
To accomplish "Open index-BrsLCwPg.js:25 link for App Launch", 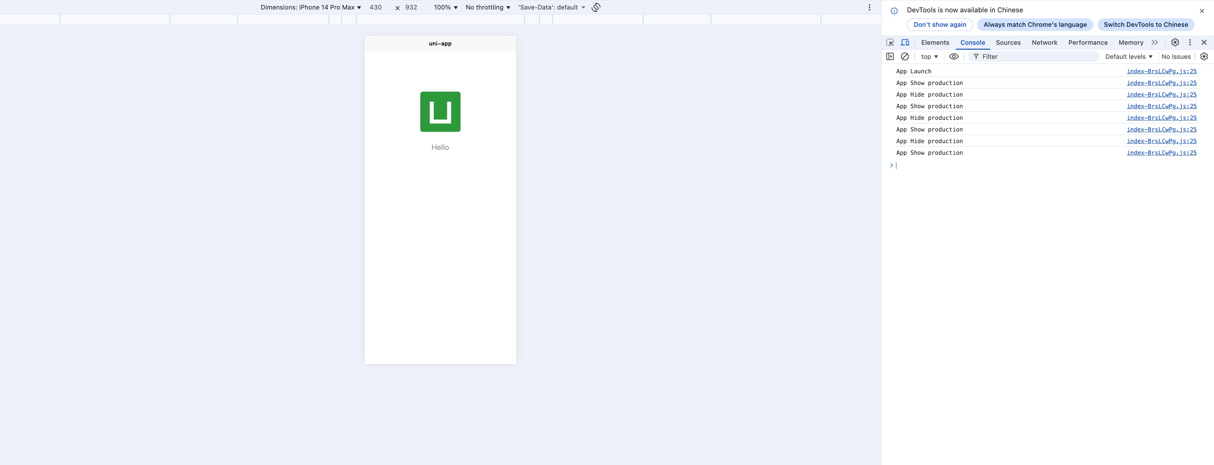I will pos(1161,71).
